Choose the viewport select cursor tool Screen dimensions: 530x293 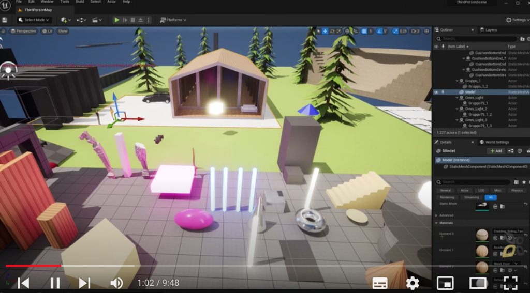pyautogui.click(x=318, y=31)
